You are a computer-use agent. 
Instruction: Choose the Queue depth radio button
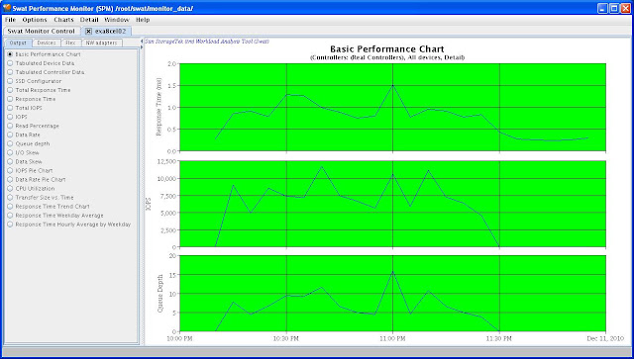10,143
